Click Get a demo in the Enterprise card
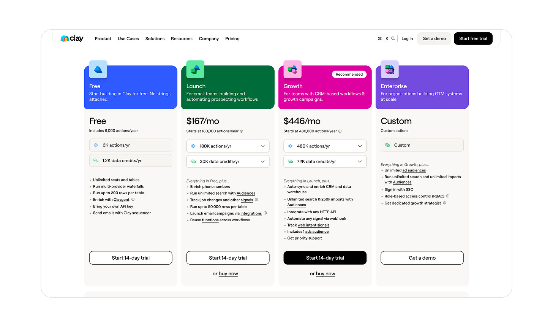The width and height of the screenshot is (553, 327). pos(422,258)
